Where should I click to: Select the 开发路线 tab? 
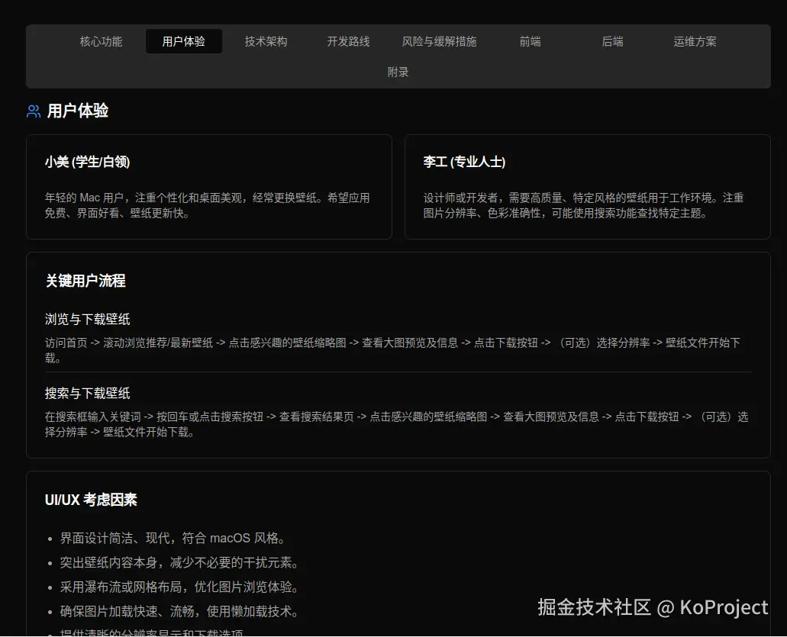(348, 42)
